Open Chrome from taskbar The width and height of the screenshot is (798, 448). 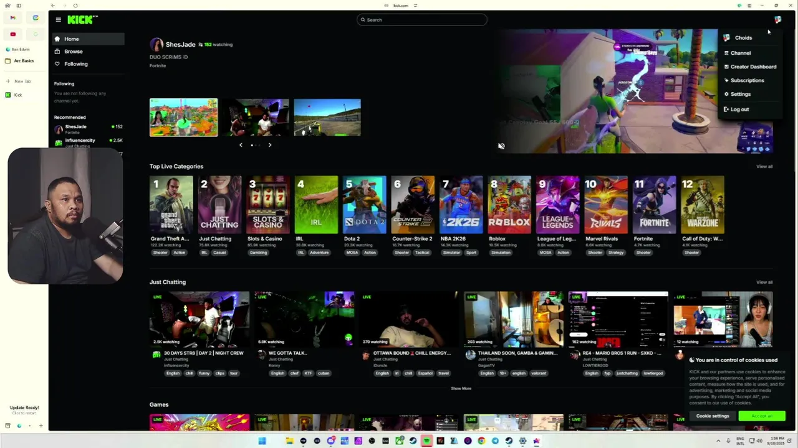coord(481,441)
